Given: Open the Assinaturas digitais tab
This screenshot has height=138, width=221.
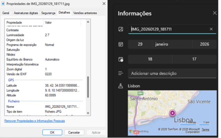Looking at the screenshot, I should pyautogui.click(x=26, y=13).
